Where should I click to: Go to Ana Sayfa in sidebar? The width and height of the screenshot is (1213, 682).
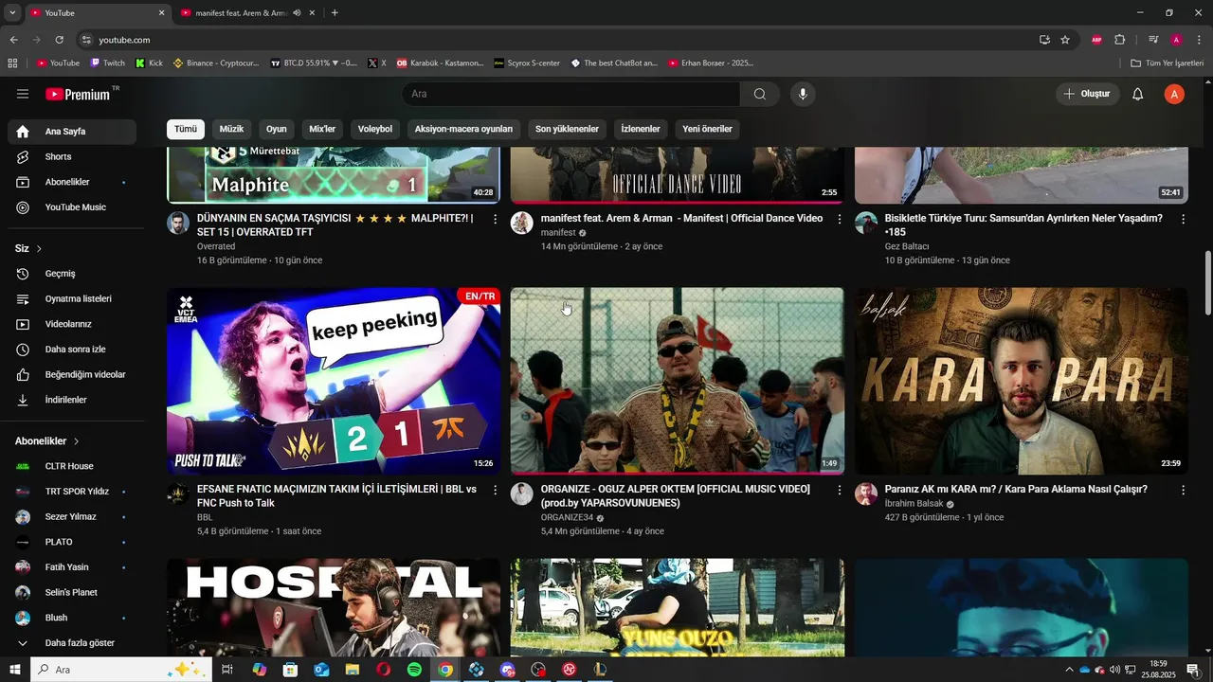coord(71,132)
